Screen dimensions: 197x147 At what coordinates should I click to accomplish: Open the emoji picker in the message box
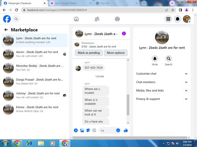118,130
